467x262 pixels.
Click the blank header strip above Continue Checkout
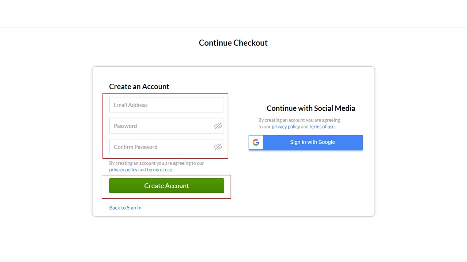coord(233,14)
